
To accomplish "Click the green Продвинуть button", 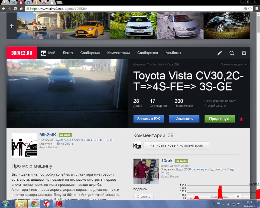I will pyautogui.click(x=220, y=119).
